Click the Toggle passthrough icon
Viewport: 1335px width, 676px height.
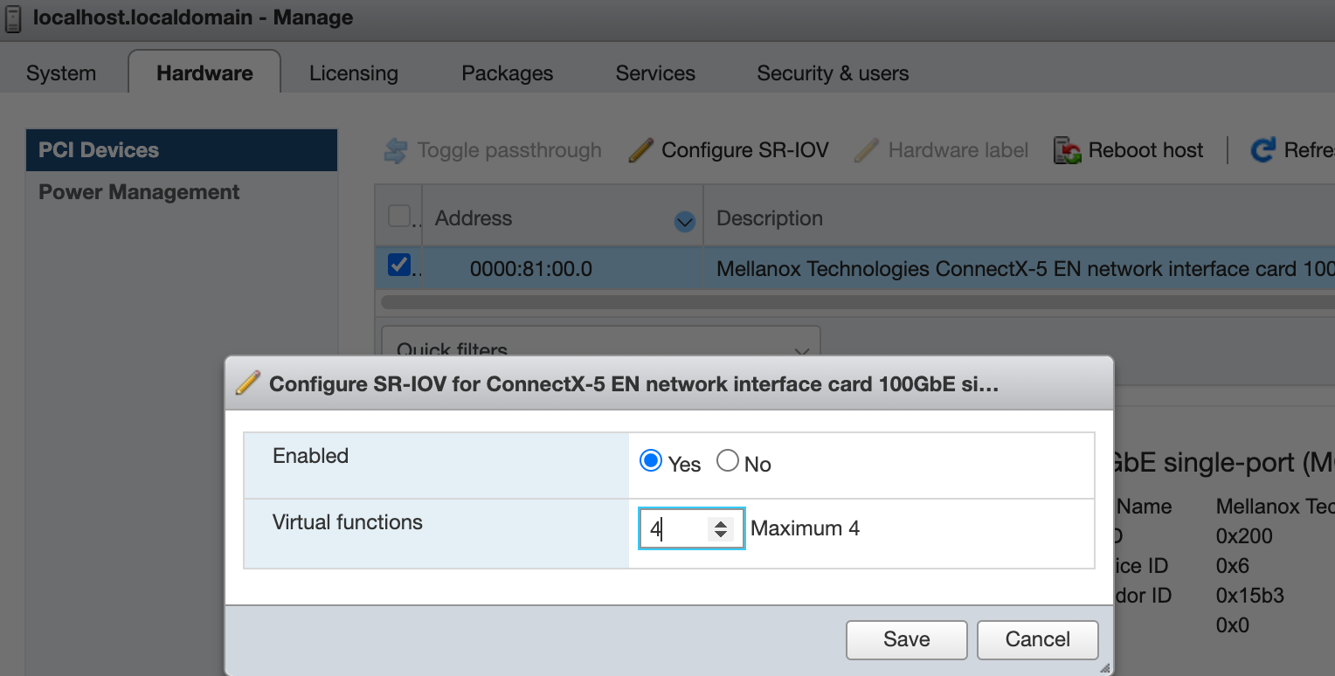coord(394,149)
